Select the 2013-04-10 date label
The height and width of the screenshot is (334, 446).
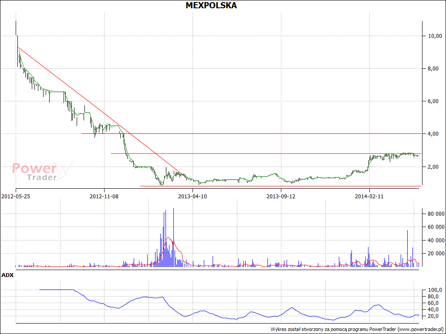click(x=193, y=196)
